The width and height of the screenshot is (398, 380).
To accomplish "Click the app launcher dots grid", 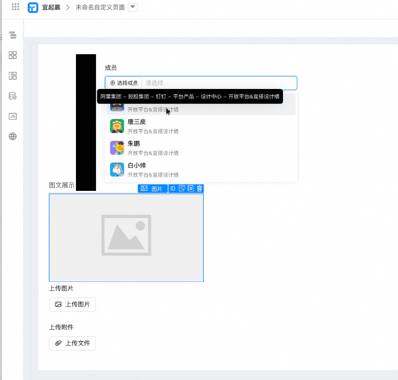I will (x=15, y=7).
